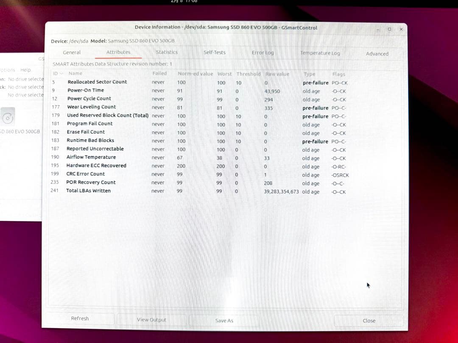The width and height of the screenshot is (458, 343).
Task: Select the Wear Leveling Count row
Action: (91, 107)
